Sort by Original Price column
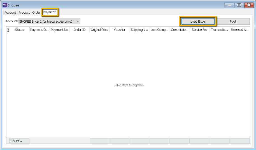The image size is (256, 150). [x=99, y=30]
